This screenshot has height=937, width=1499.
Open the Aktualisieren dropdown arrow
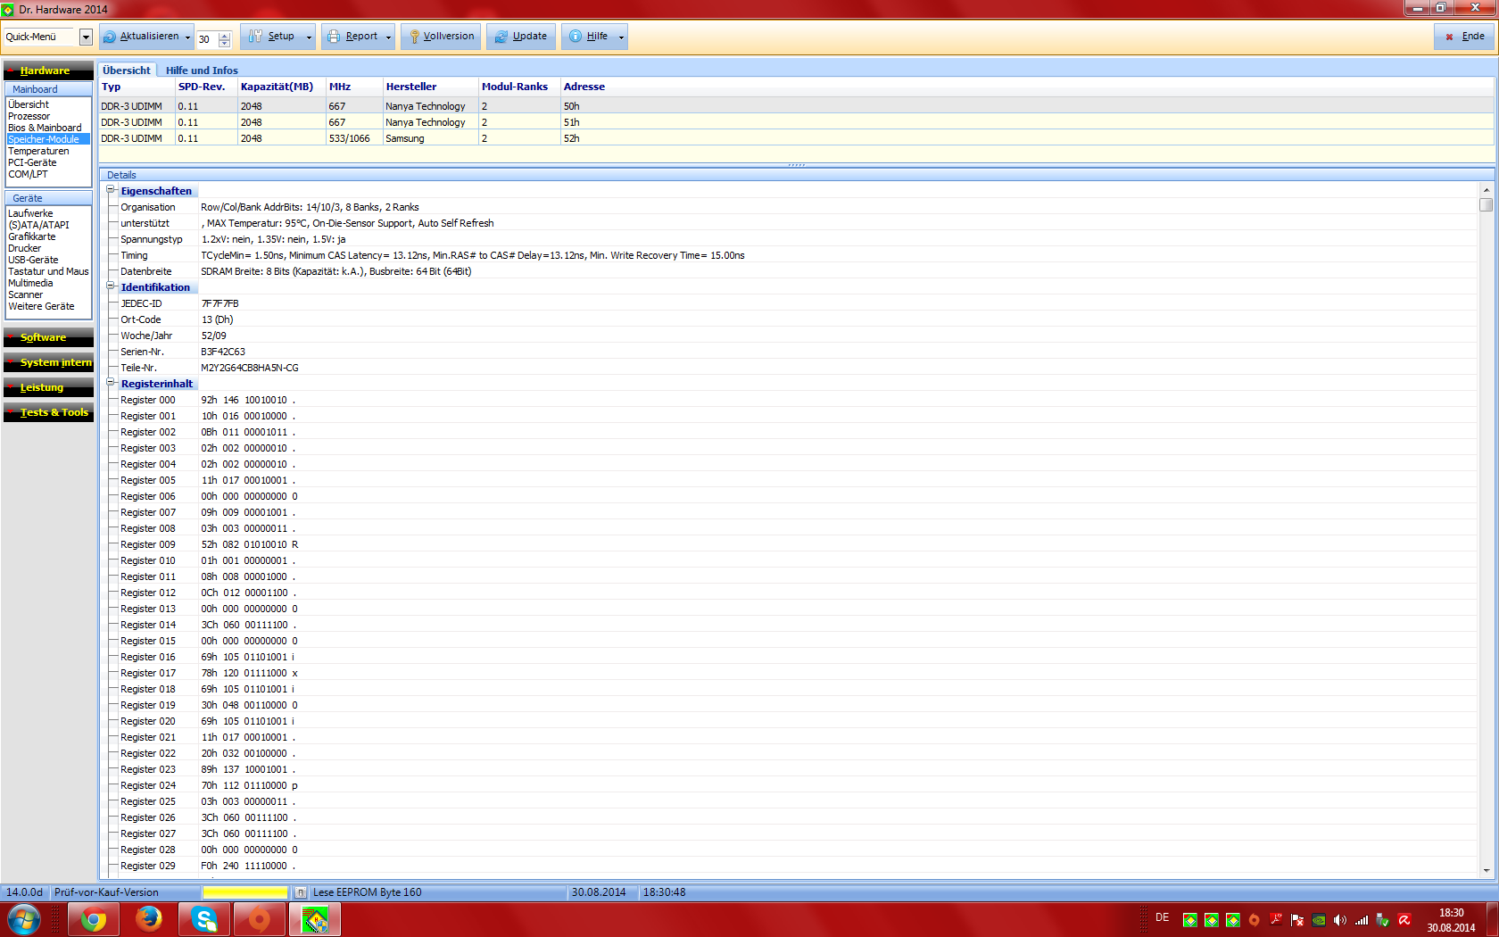187,37
